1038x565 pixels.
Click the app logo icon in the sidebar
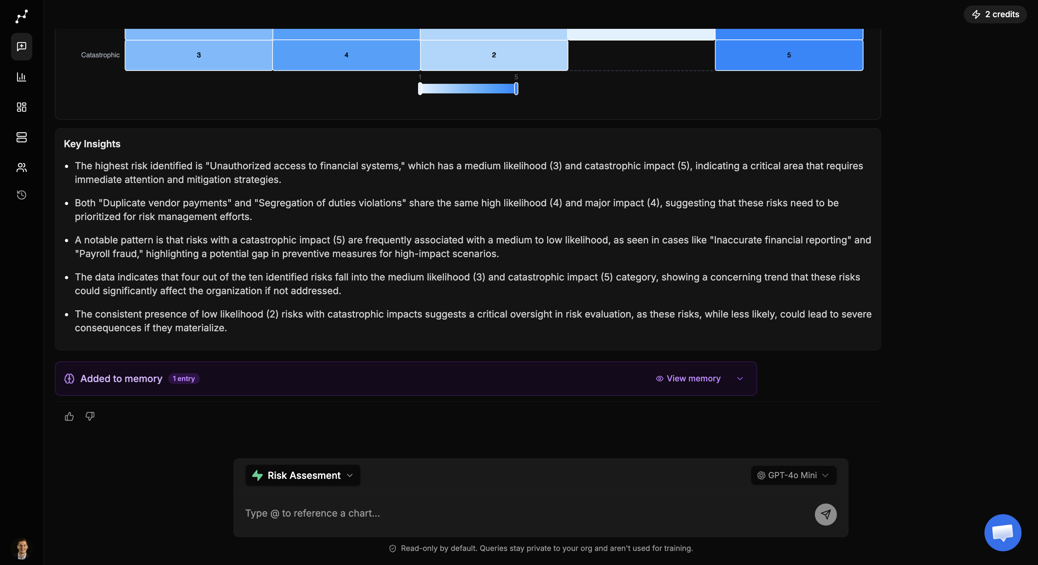22,16
